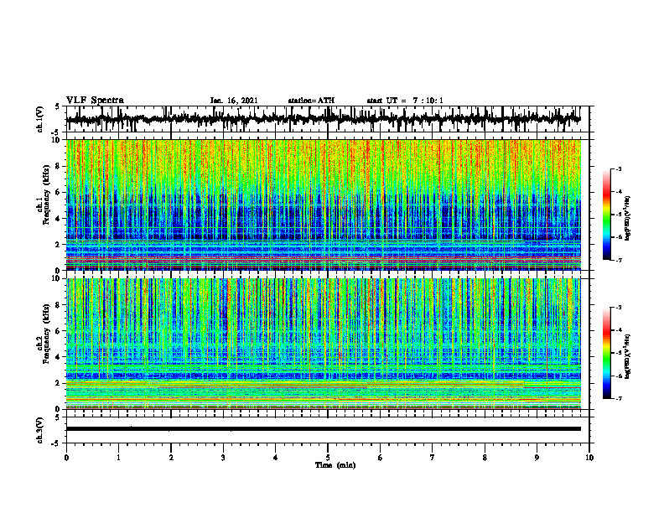Click the ch.1 PSD color scale bar
Viewport: 664px width, 513px height.
pos(607,215)
